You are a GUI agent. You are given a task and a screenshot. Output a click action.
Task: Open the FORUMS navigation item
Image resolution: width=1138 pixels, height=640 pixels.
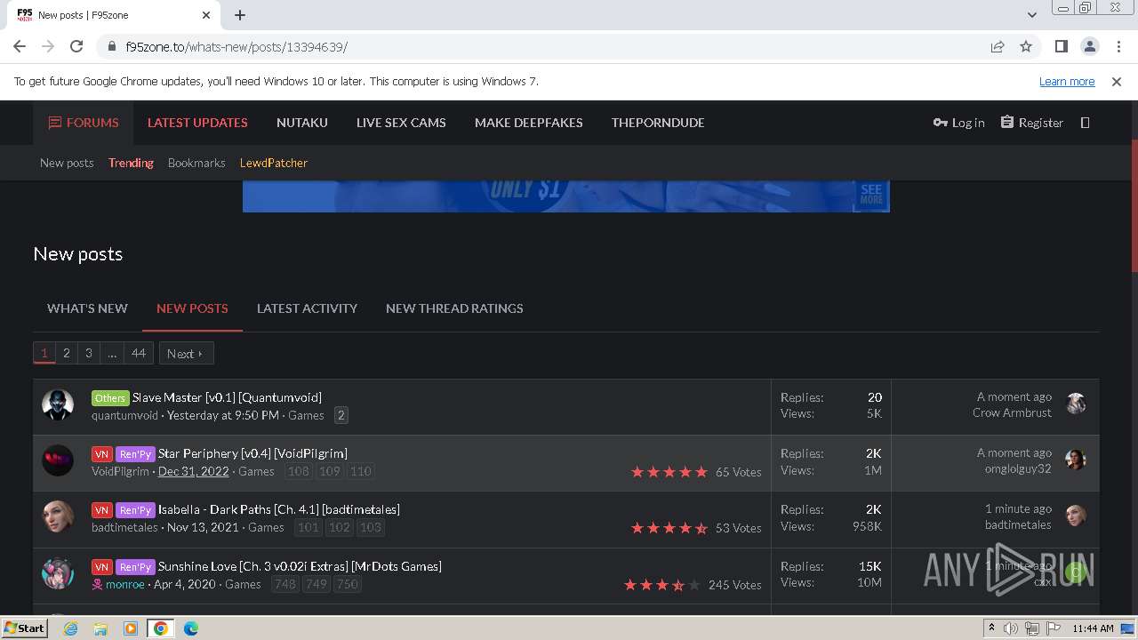[84, 123]
